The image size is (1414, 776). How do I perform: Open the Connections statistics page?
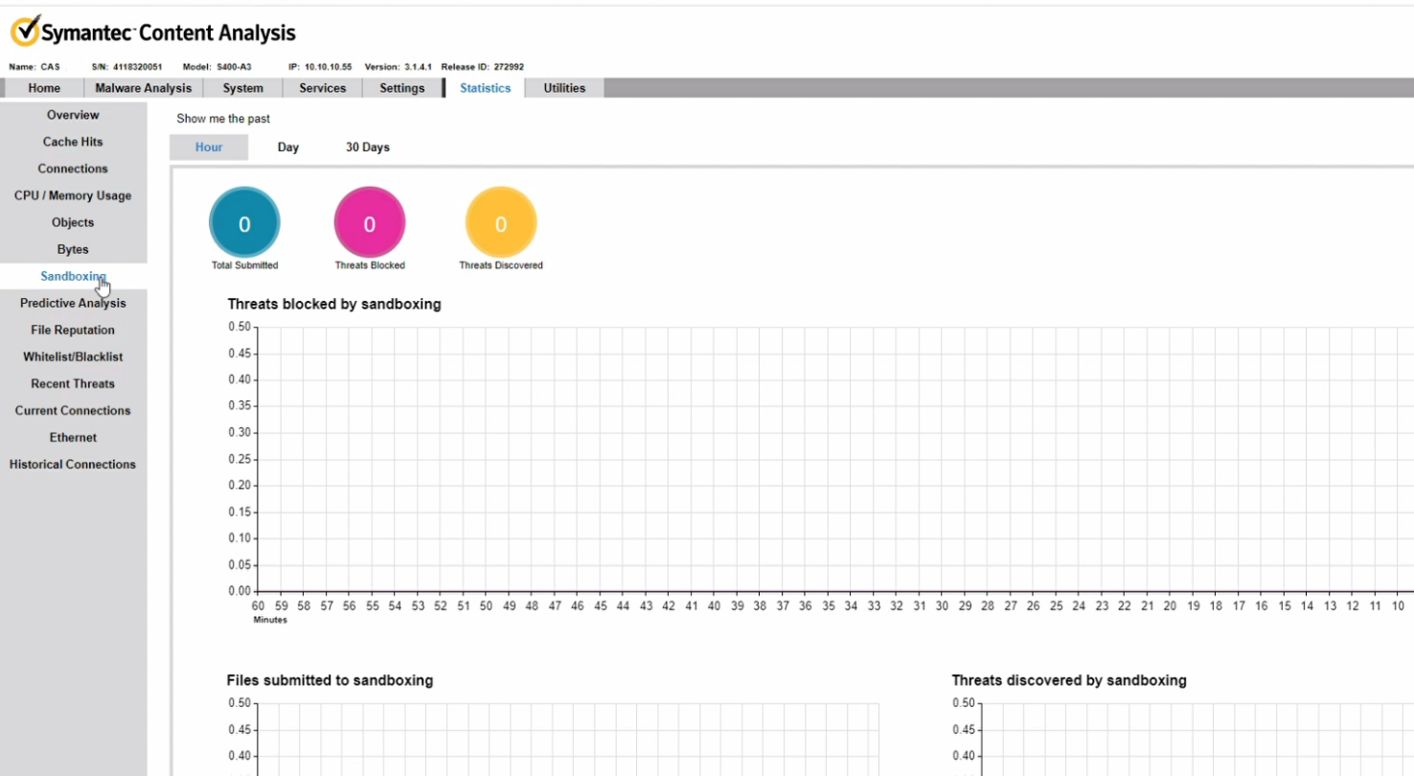(x=73, y=169)
